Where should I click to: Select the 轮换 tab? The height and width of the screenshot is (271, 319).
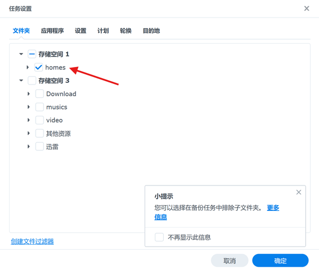coord(125,31)
